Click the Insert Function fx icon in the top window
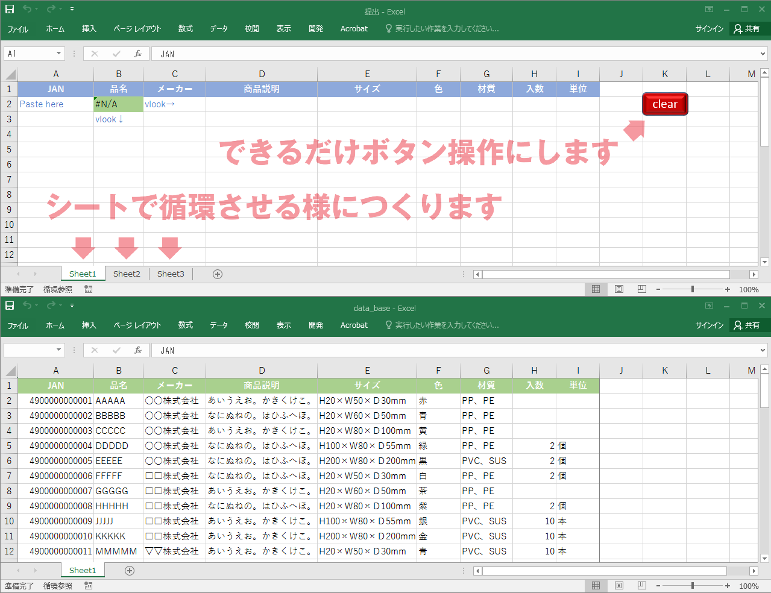Screen dimensions: 771x593 pyautogui.click(x=138, y=54)
